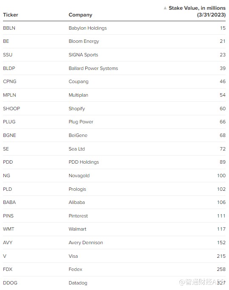Click the BeiGene company name
Viewport: 229px width, 290px height.
click(78, 135)
